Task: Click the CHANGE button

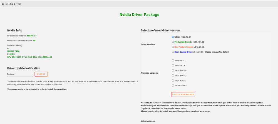Action: 41,74
